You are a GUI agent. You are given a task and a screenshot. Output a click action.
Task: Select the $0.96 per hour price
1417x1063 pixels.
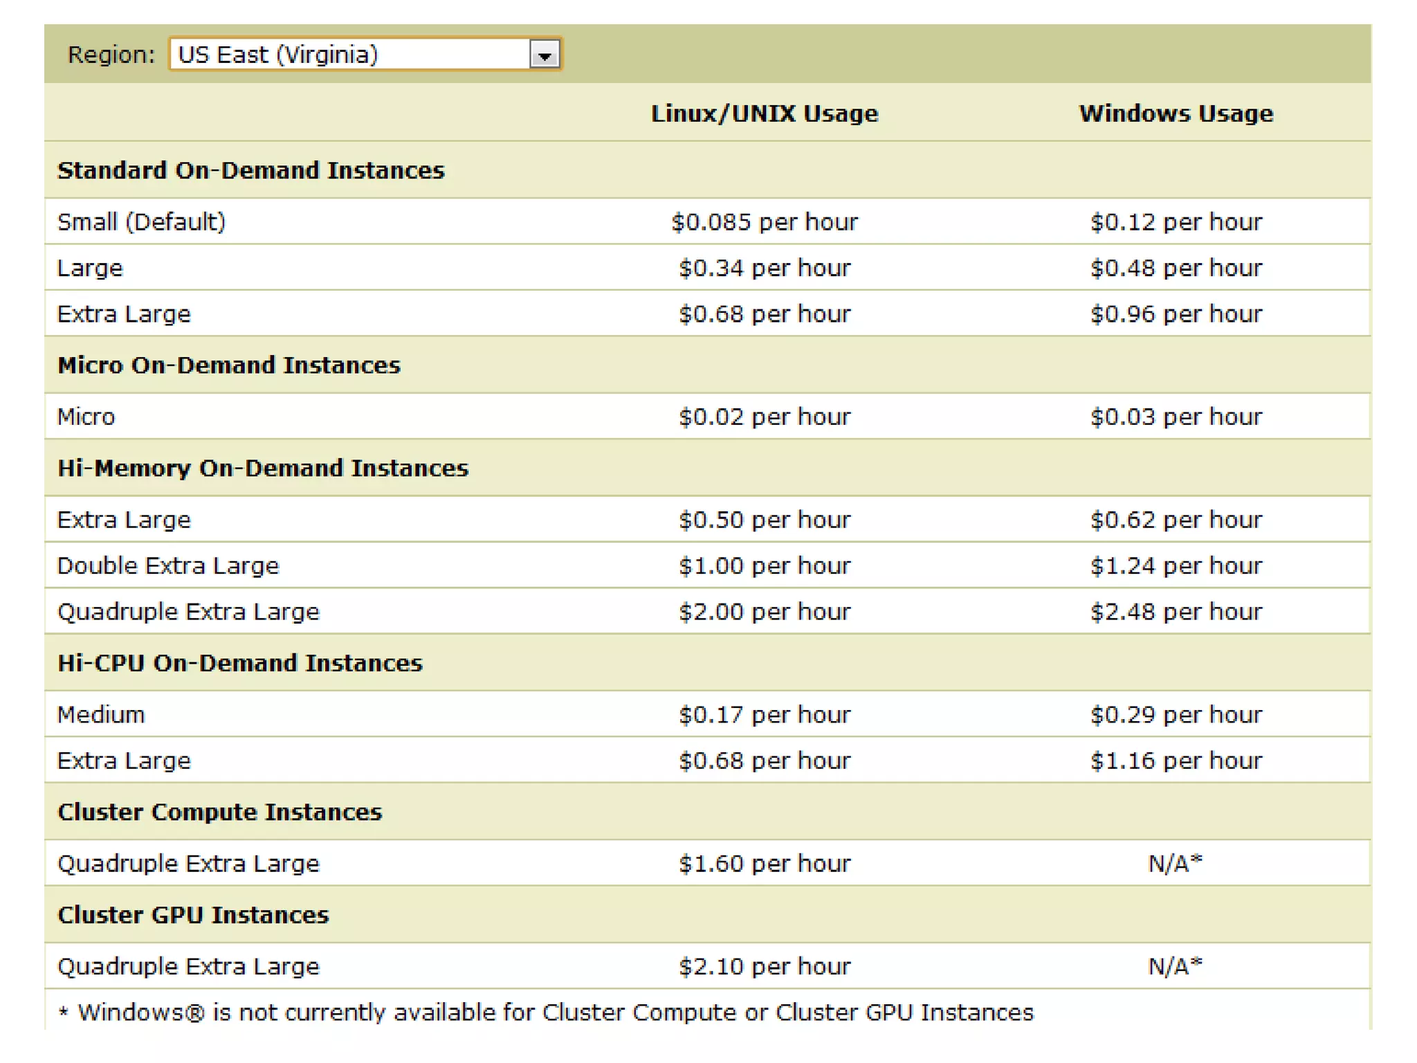(x=1176, y=314)
